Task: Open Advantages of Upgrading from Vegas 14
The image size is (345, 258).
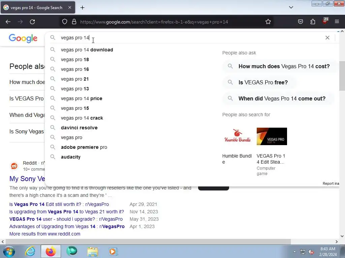Action: pyautogui.click(x=67, y=226)
